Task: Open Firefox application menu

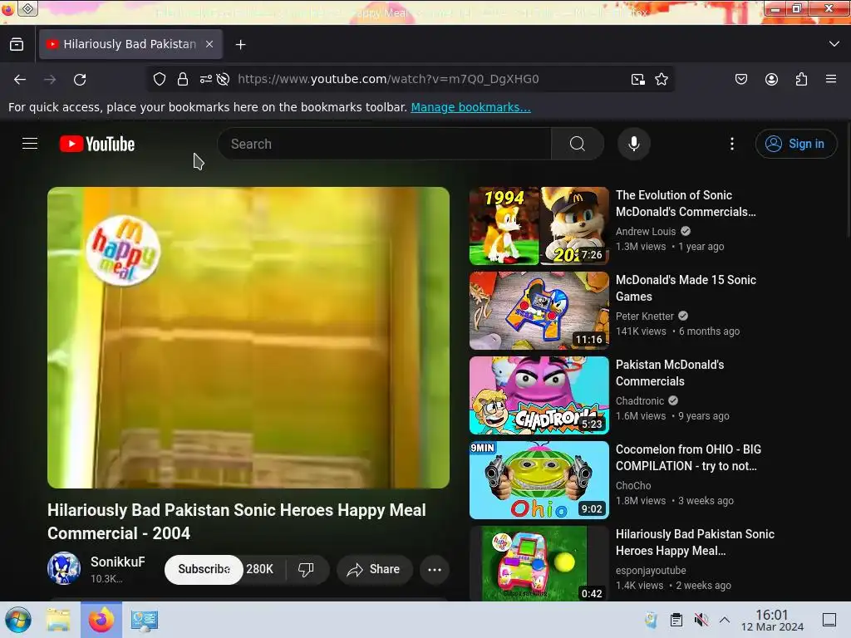Action: tap(831, 79)
